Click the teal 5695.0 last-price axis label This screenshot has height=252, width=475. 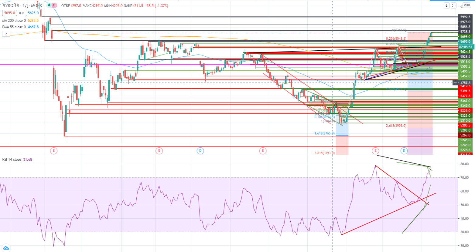pyautogui.click(x=465, y=42)
